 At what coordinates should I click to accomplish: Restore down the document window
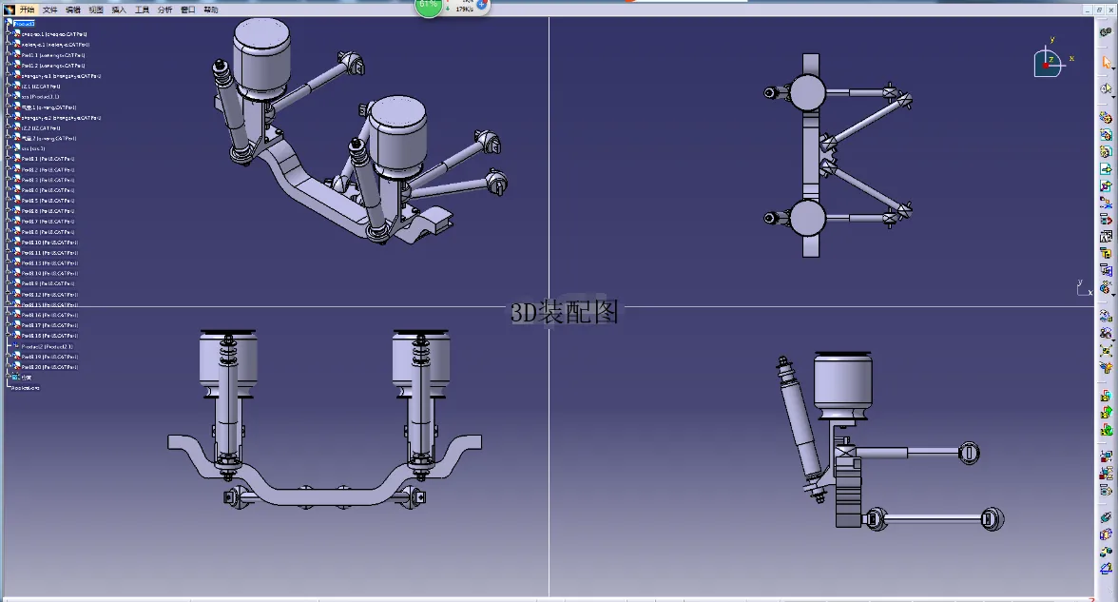1099,10
